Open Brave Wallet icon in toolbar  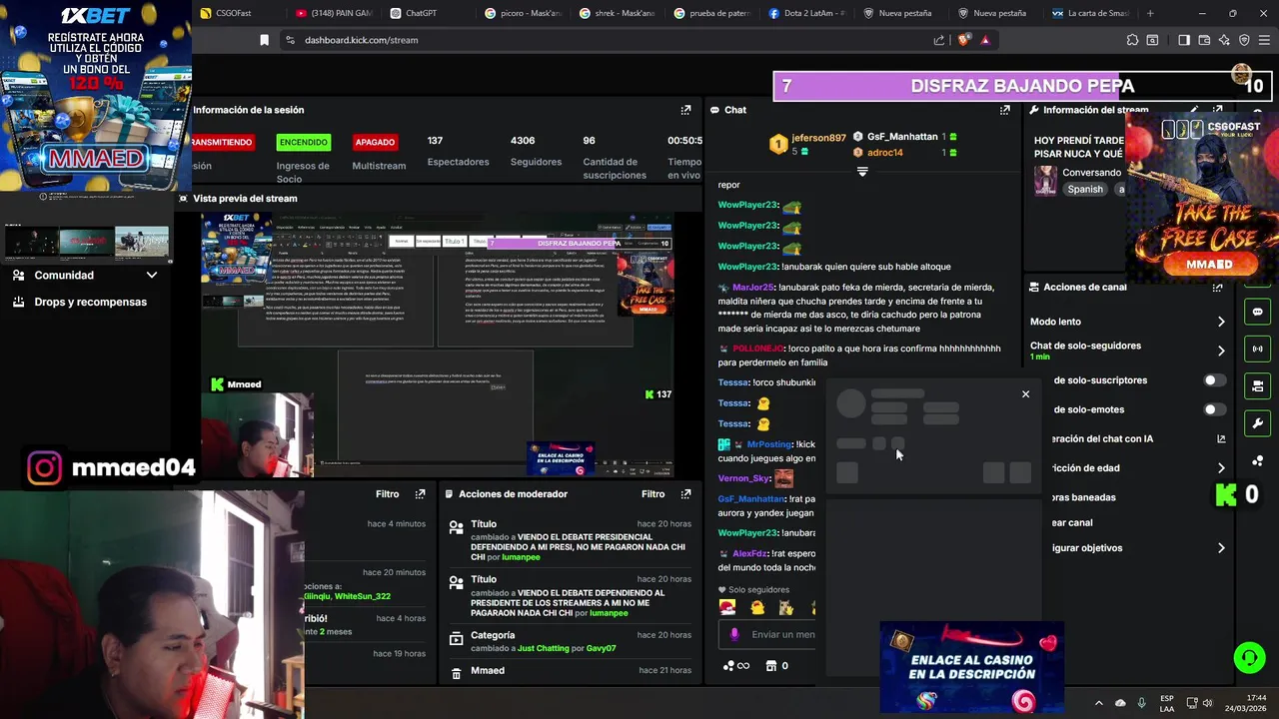1204,40
